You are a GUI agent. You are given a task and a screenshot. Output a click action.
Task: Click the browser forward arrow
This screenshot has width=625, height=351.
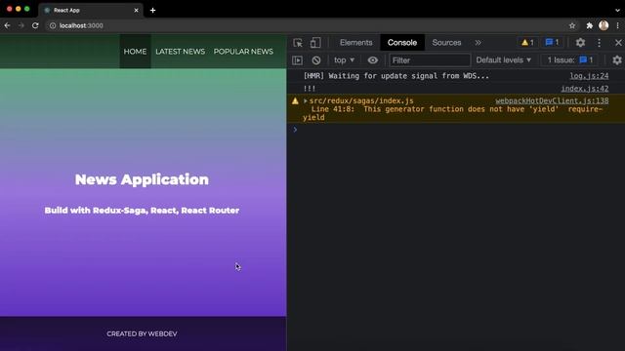tap(21, 25)
